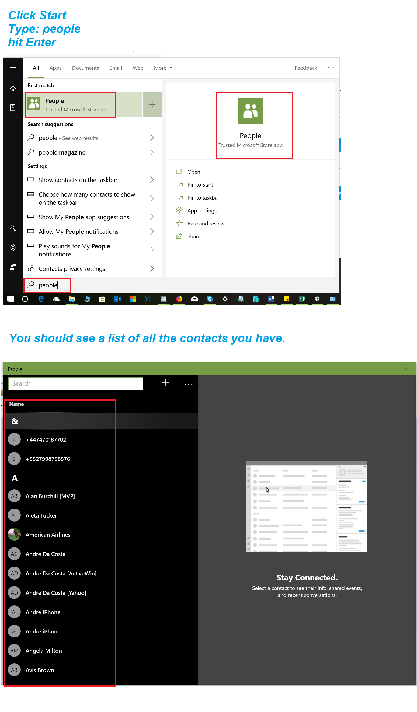Viewport: 417px width, 712px height.
Task: Select contact Andre Da Costa [Yahoo]
Action: pyautogui.click(x=100, y=592)
